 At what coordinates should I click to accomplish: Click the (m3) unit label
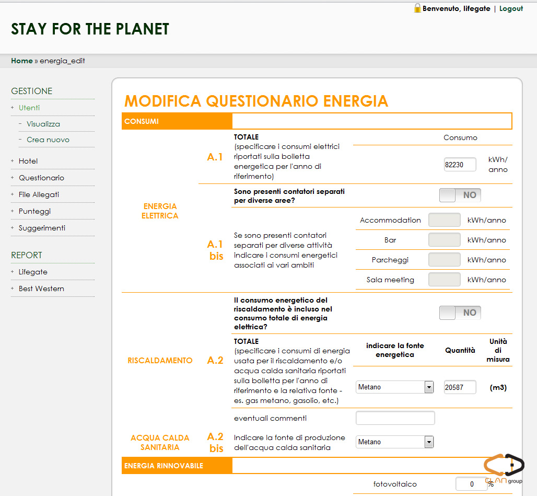(498, 387)
